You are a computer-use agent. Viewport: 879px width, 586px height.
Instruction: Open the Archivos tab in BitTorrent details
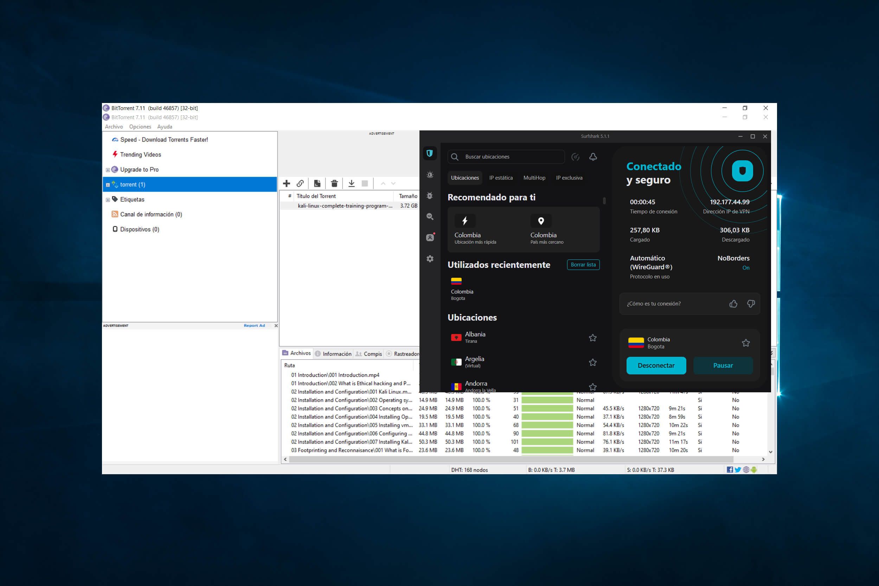[x=297, y=353]
